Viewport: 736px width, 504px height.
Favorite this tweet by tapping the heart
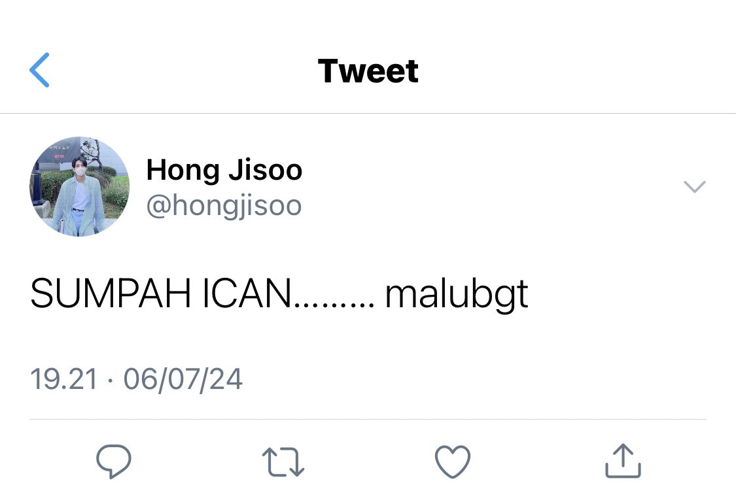453,462
